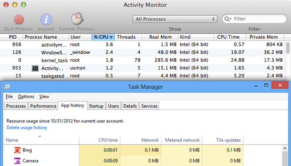The width and height of the screenshot is (291, 166).
Task: Select the WindowS... process row
Action: pyautogui.click(x=142, y=52)
